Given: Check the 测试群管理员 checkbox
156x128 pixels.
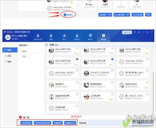Looking at the screenshot, I should point(112,82).
